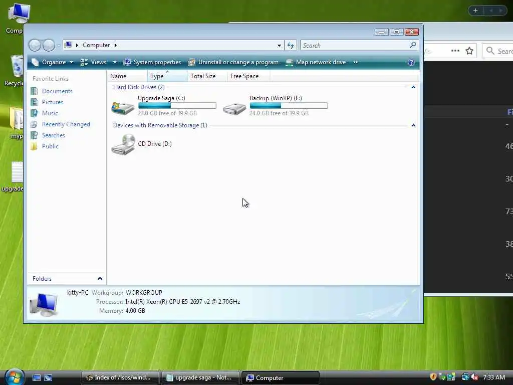Screen dimensions: 513x385
Task: Open the address bar history dropdown arrow
Action: pos(279,45)
